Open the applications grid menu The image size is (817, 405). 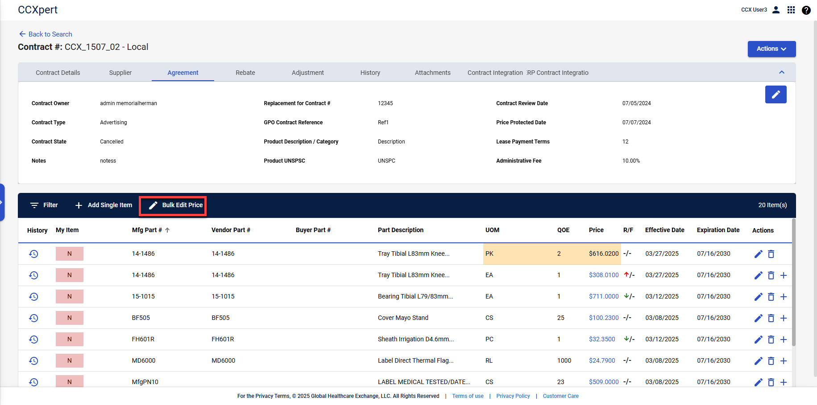coord(791,9)
